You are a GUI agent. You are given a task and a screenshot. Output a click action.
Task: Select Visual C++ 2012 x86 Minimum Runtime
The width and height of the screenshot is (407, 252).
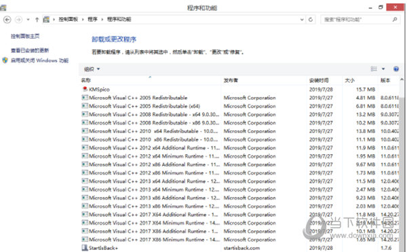tap(154, 173)
